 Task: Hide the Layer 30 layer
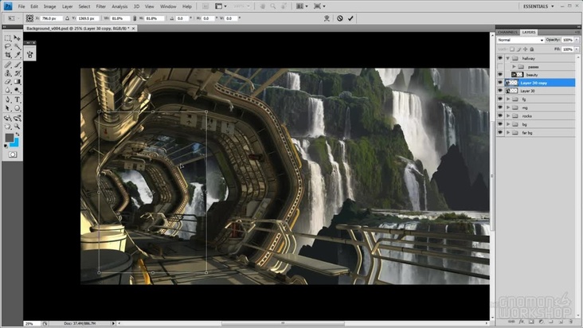[x=500, y=91]
